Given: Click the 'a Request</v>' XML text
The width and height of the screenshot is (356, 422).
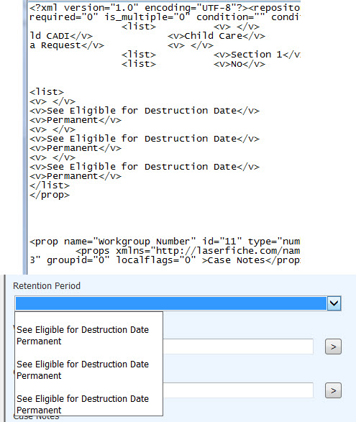Looking at the screenshot, I should coord(67,45).
